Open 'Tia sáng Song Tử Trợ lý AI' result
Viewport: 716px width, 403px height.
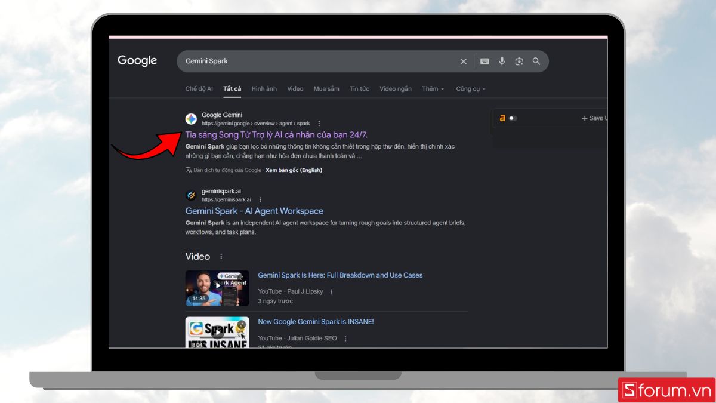pyautogui.click(x=276, y=135)
